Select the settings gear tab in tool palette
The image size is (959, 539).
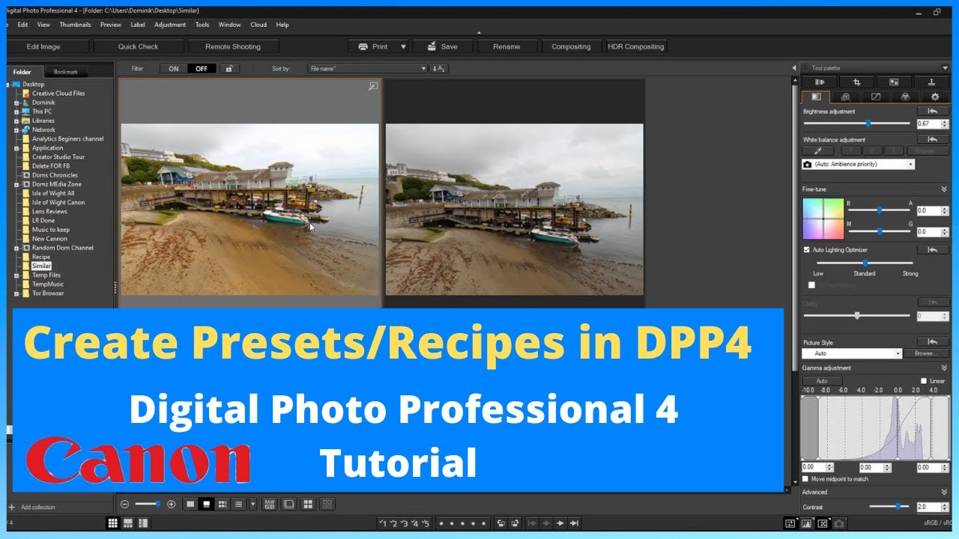(x=935, y=97)
